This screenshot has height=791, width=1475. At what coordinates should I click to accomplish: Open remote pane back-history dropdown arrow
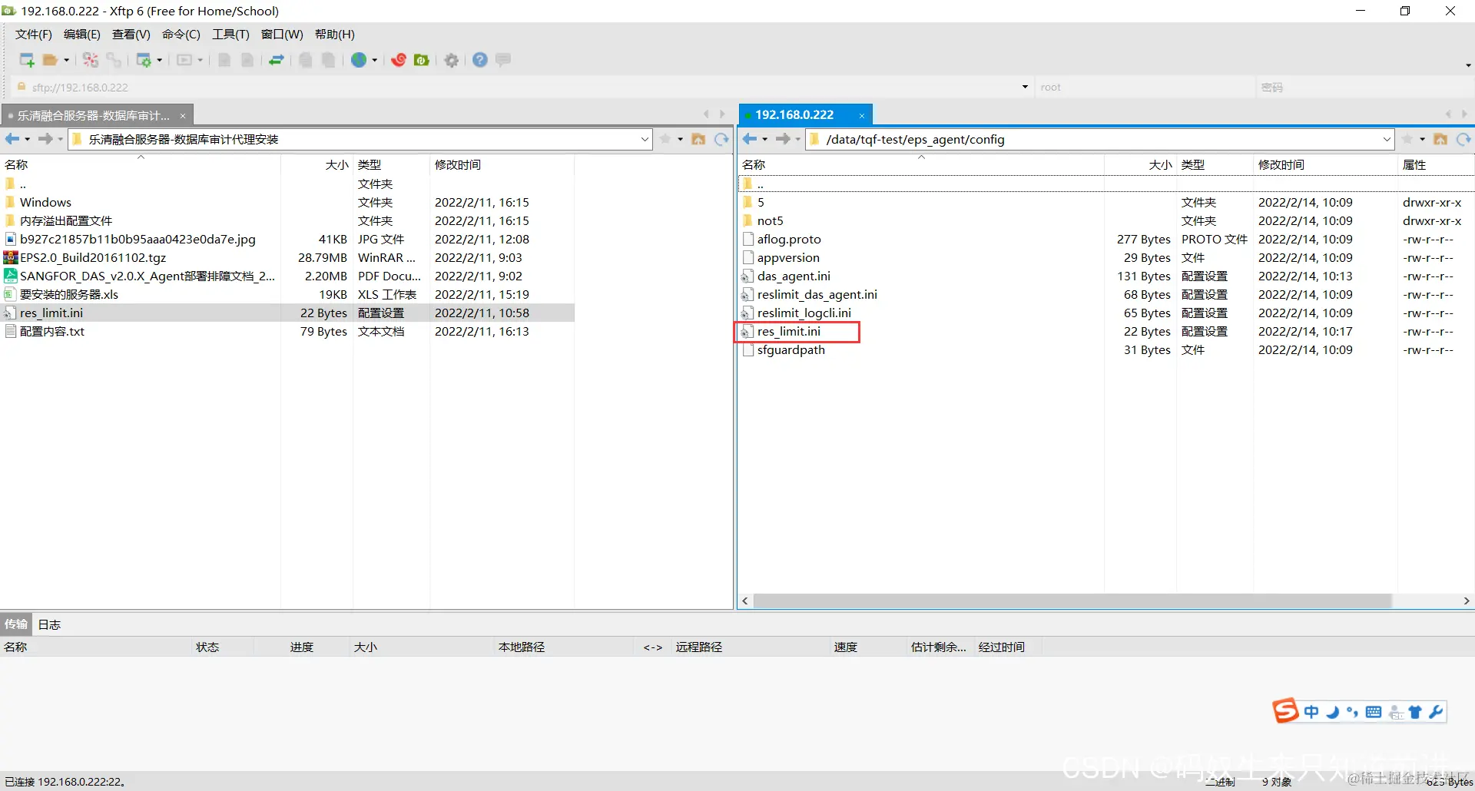[x=764, y=139]
